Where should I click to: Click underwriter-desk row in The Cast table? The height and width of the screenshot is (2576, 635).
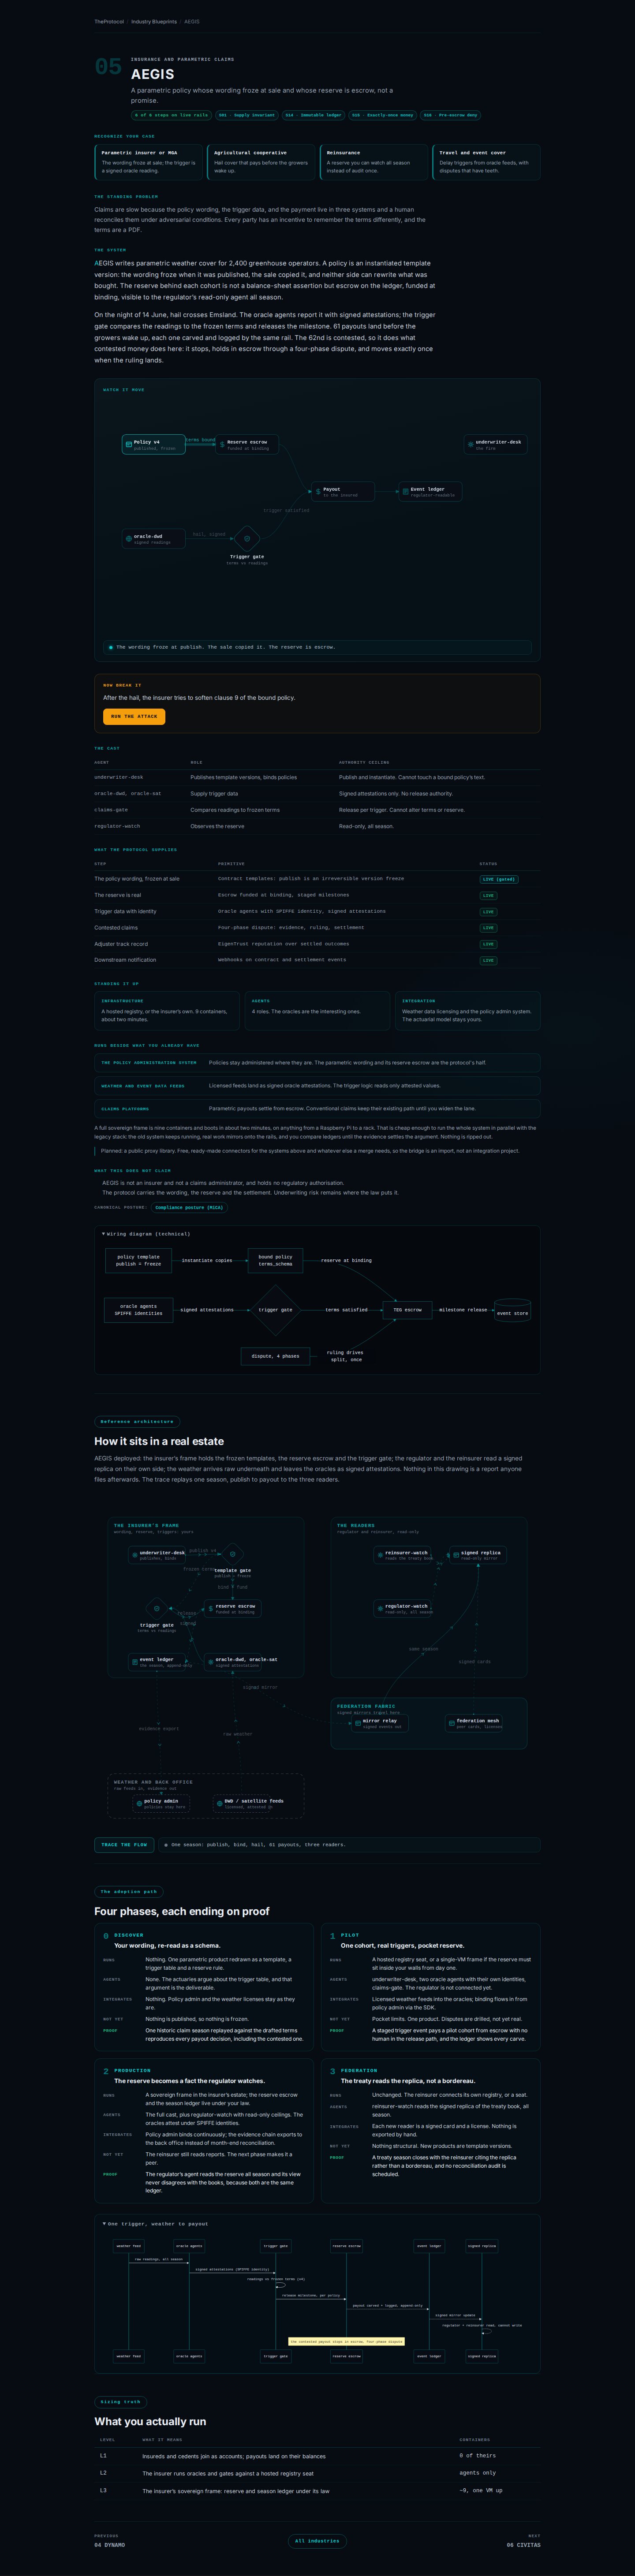[x=317, y=777]
